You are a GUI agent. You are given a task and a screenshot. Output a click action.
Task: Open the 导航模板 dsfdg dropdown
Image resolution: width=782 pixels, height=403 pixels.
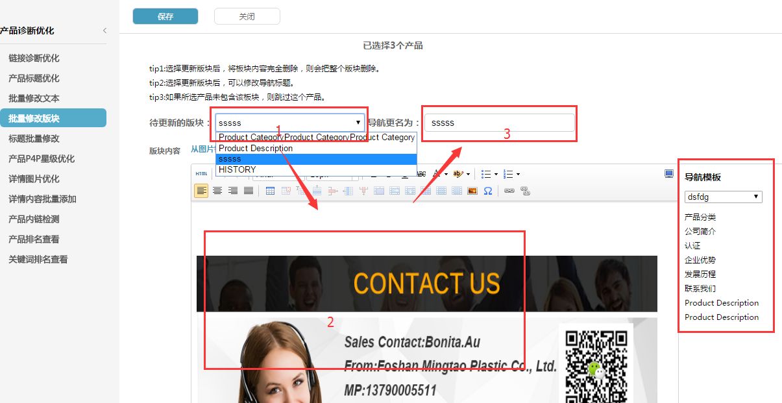(x=723, y=197)
